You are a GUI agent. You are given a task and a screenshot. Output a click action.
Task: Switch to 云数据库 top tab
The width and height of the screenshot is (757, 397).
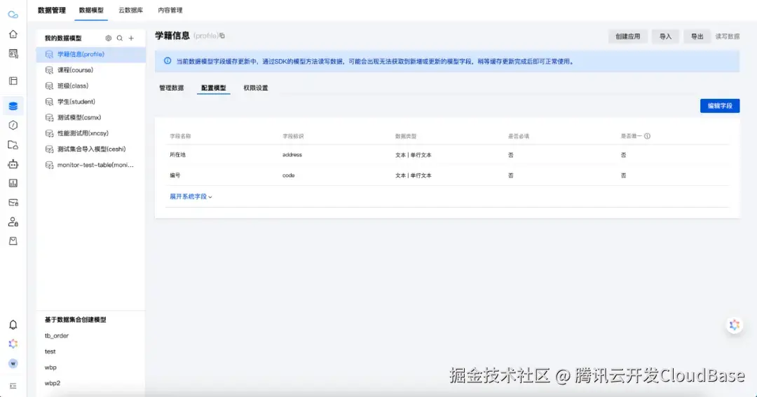(131, 10)
